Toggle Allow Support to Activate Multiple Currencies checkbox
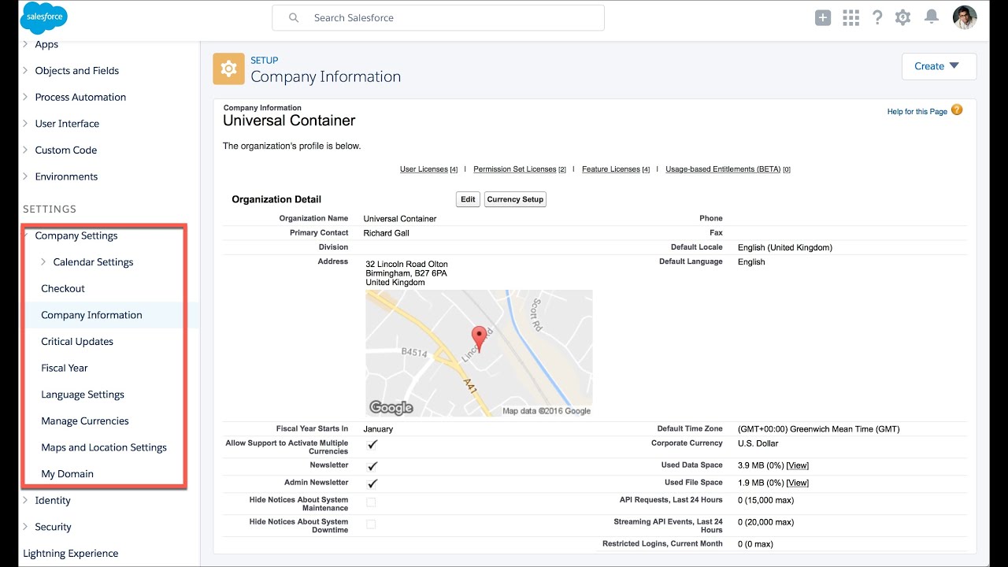 point(372,444)
